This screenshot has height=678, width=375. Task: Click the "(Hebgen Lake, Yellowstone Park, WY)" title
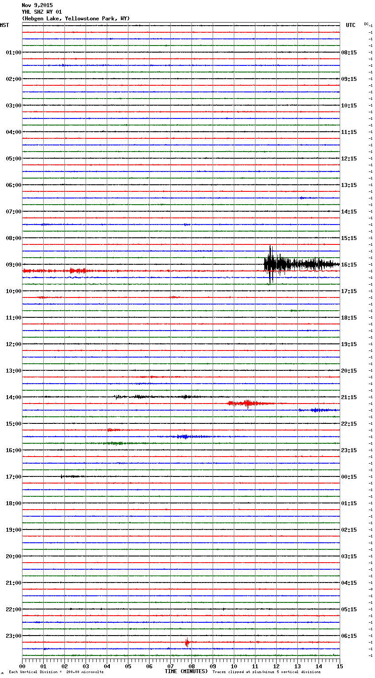click(76, 19)
